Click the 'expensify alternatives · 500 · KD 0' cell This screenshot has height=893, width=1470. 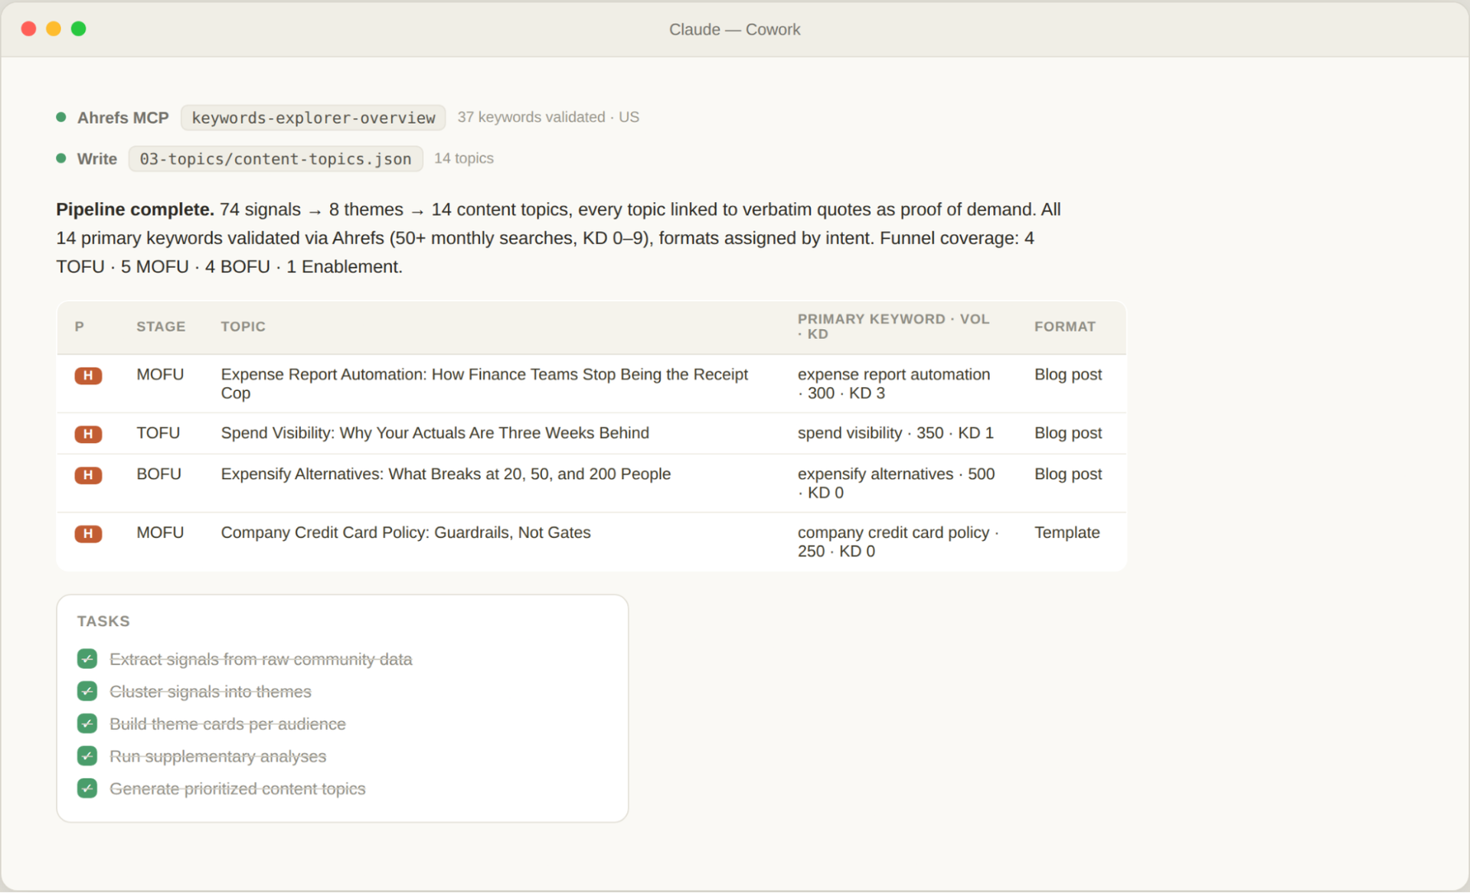coord(897,484)
